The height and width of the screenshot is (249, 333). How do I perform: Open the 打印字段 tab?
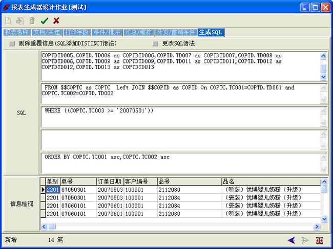pos(77,32)
